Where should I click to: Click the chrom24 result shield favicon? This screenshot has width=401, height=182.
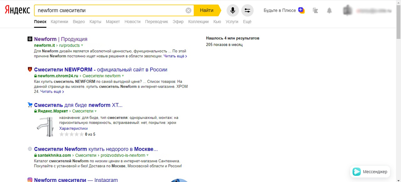(30, 69)
